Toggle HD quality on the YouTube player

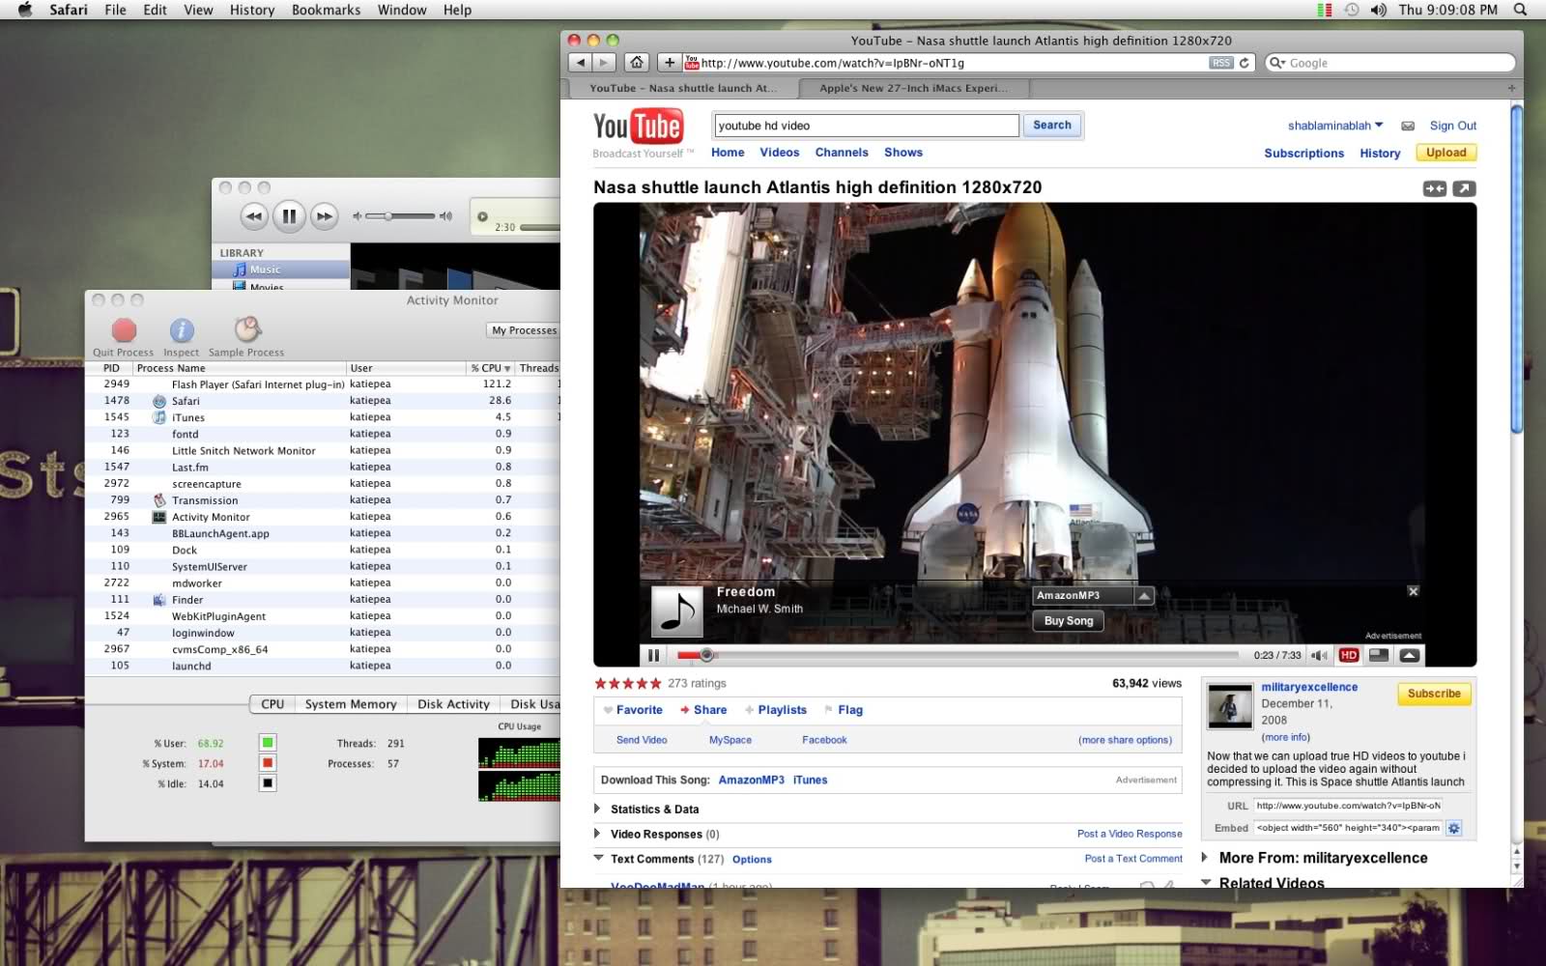1349,655
